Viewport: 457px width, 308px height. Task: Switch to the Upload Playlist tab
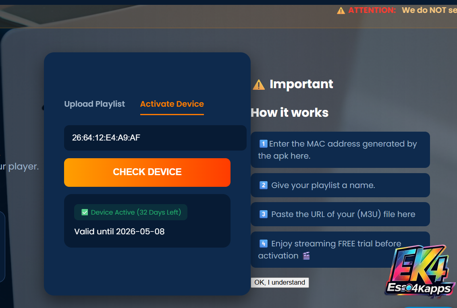(x=94, y=104)
